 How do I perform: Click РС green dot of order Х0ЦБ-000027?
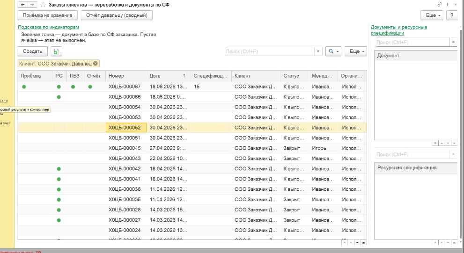pos(59,220)
